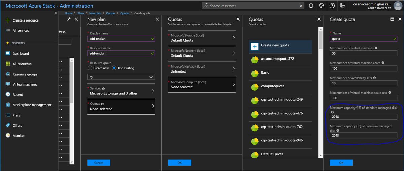Click the Plans list icon

(x=8, y=115)
